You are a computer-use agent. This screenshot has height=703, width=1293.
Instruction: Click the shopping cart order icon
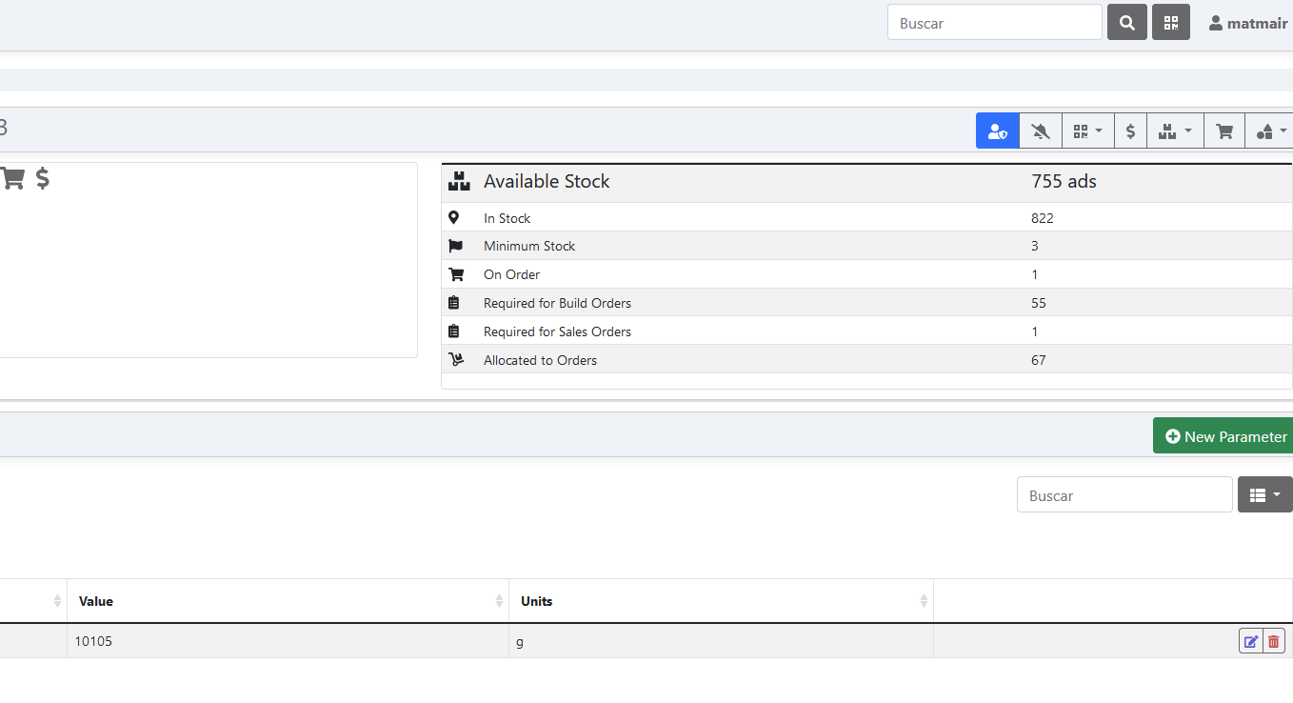(1223, 131)
